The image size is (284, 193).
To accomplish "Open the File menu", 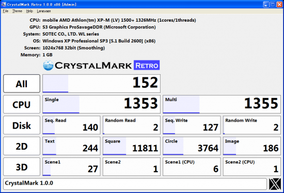I will coord(6,11).
